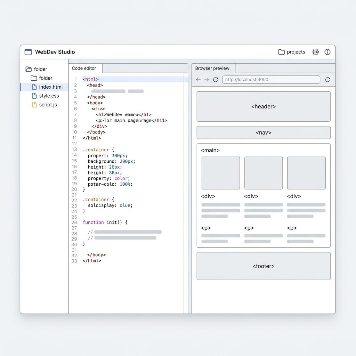This screenshot has width=356, height=356.
Task: Go back in browser preview
Action: point(198,80)
